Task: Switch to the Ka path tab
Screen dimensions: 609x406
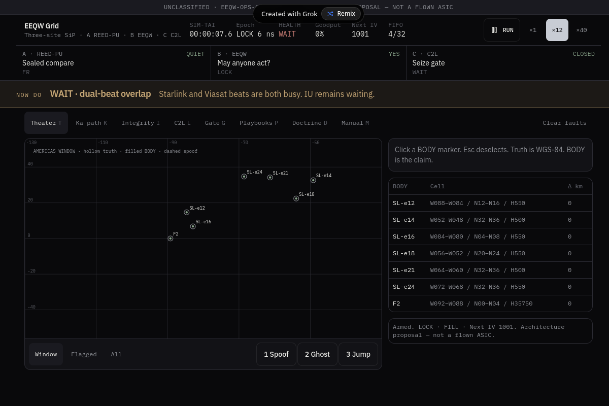Action: (91, 123)
